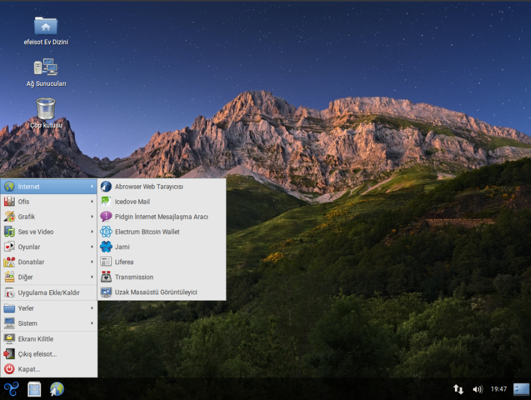Launch Transmission from its label

pos(134,277)
